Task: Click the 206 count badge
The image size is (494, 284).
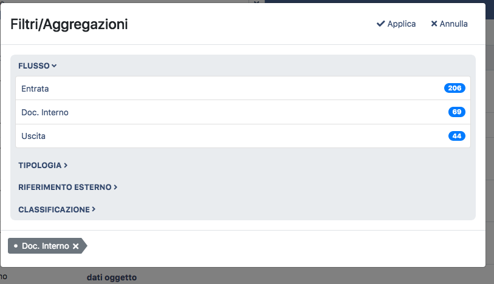Action: click(454, 88)
